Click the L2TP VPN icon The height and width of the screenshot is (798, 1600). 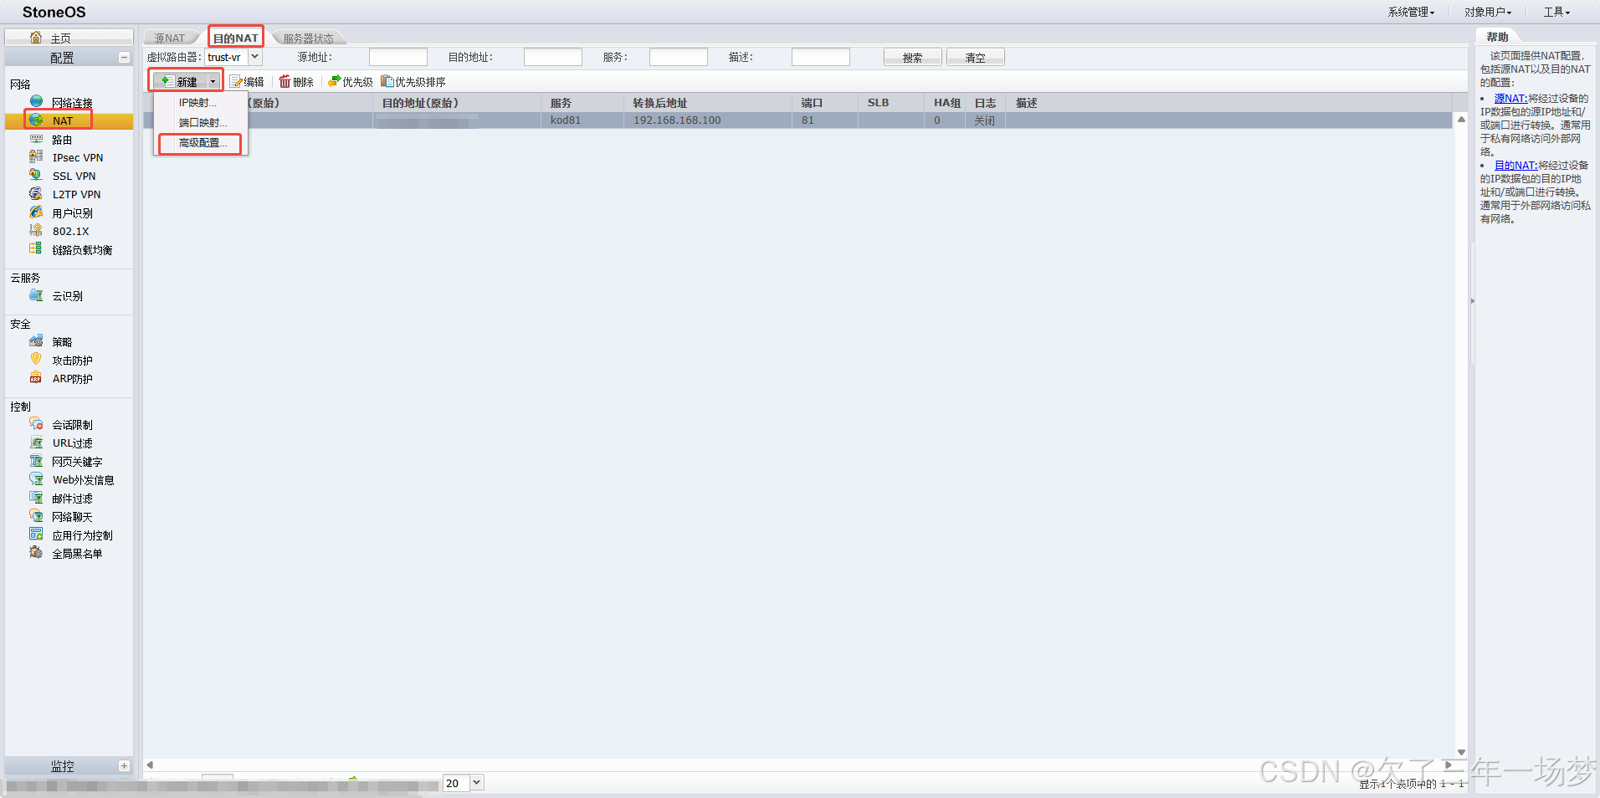coord(36,194)
